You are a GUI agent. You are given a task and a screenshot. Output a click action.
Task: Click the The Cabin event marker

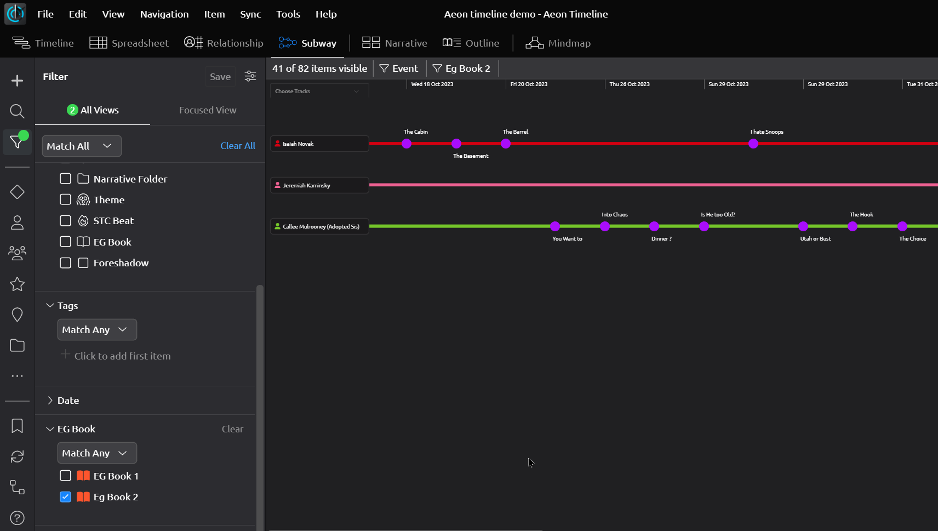tap(407, 144)
